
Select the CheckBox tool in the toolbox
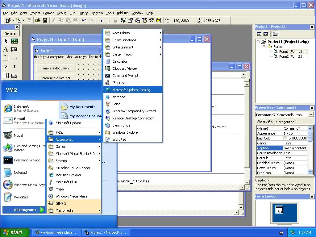6,67
